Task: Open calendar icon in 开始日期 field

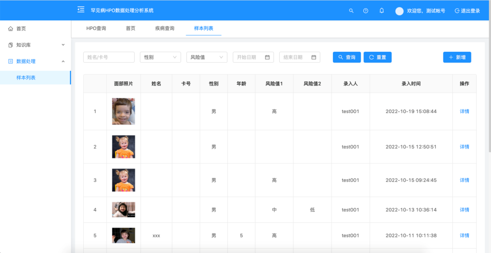Action: pyautogui.click(x=267, y=57)
